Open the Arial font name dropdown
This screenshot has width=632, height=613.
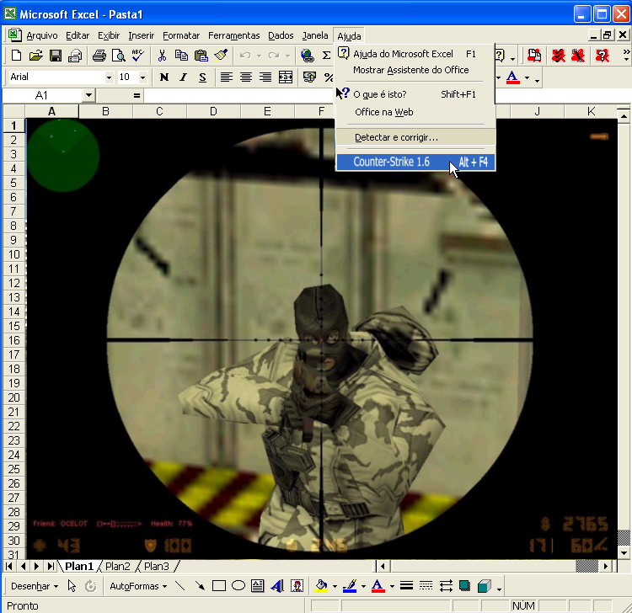coord(109,77)
